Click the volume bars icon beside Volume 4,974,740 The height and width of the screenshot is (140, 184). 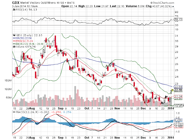coord(14,47)
